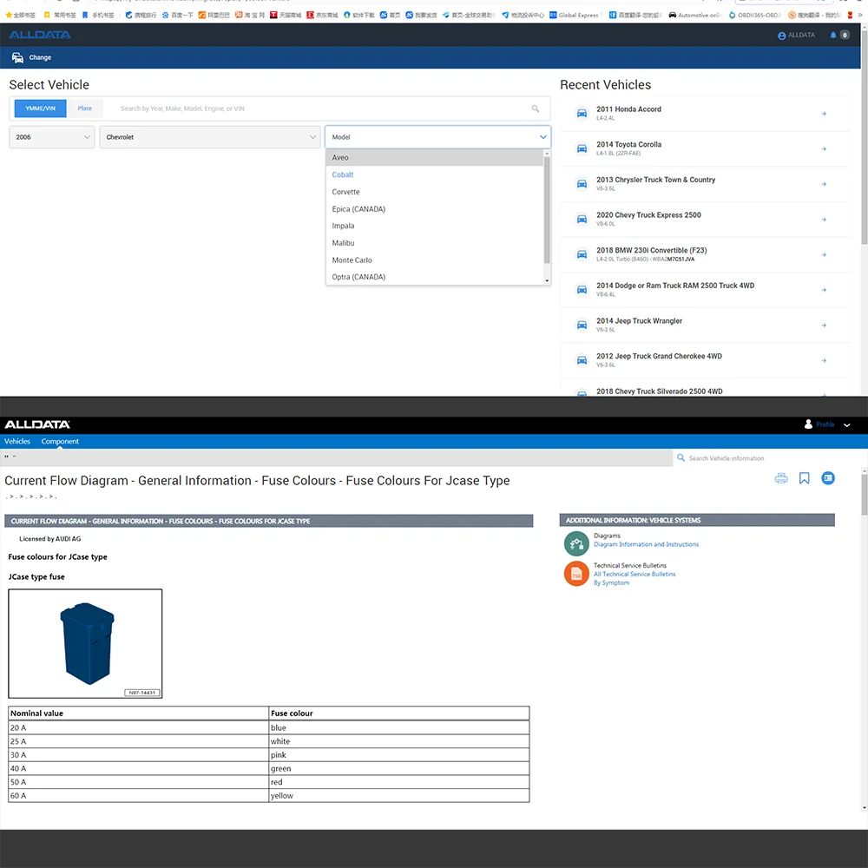Click the bookmarks overflow chevron
Image resolution: width=868 pixels, height=868 pixels.
859,15
